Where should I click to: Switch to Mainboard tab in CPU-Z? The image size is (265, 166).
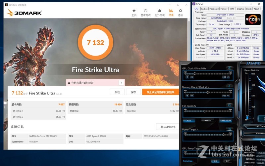[214, 9]
